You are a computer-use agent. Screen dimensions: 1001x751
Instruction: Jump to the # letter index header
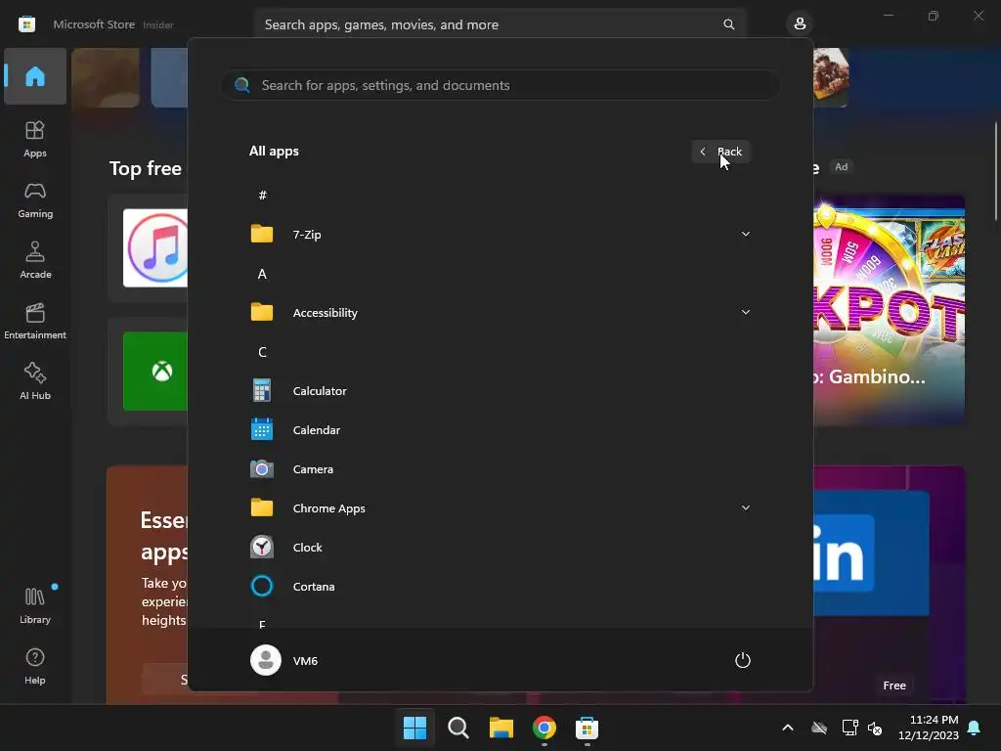[x=262, y=196]
